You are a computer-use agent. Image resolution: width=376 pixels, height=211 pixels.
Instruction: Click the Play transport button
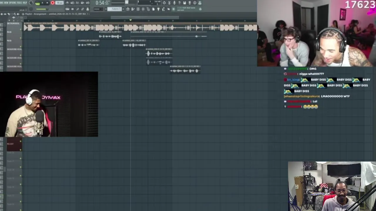(x=42, y=3)
